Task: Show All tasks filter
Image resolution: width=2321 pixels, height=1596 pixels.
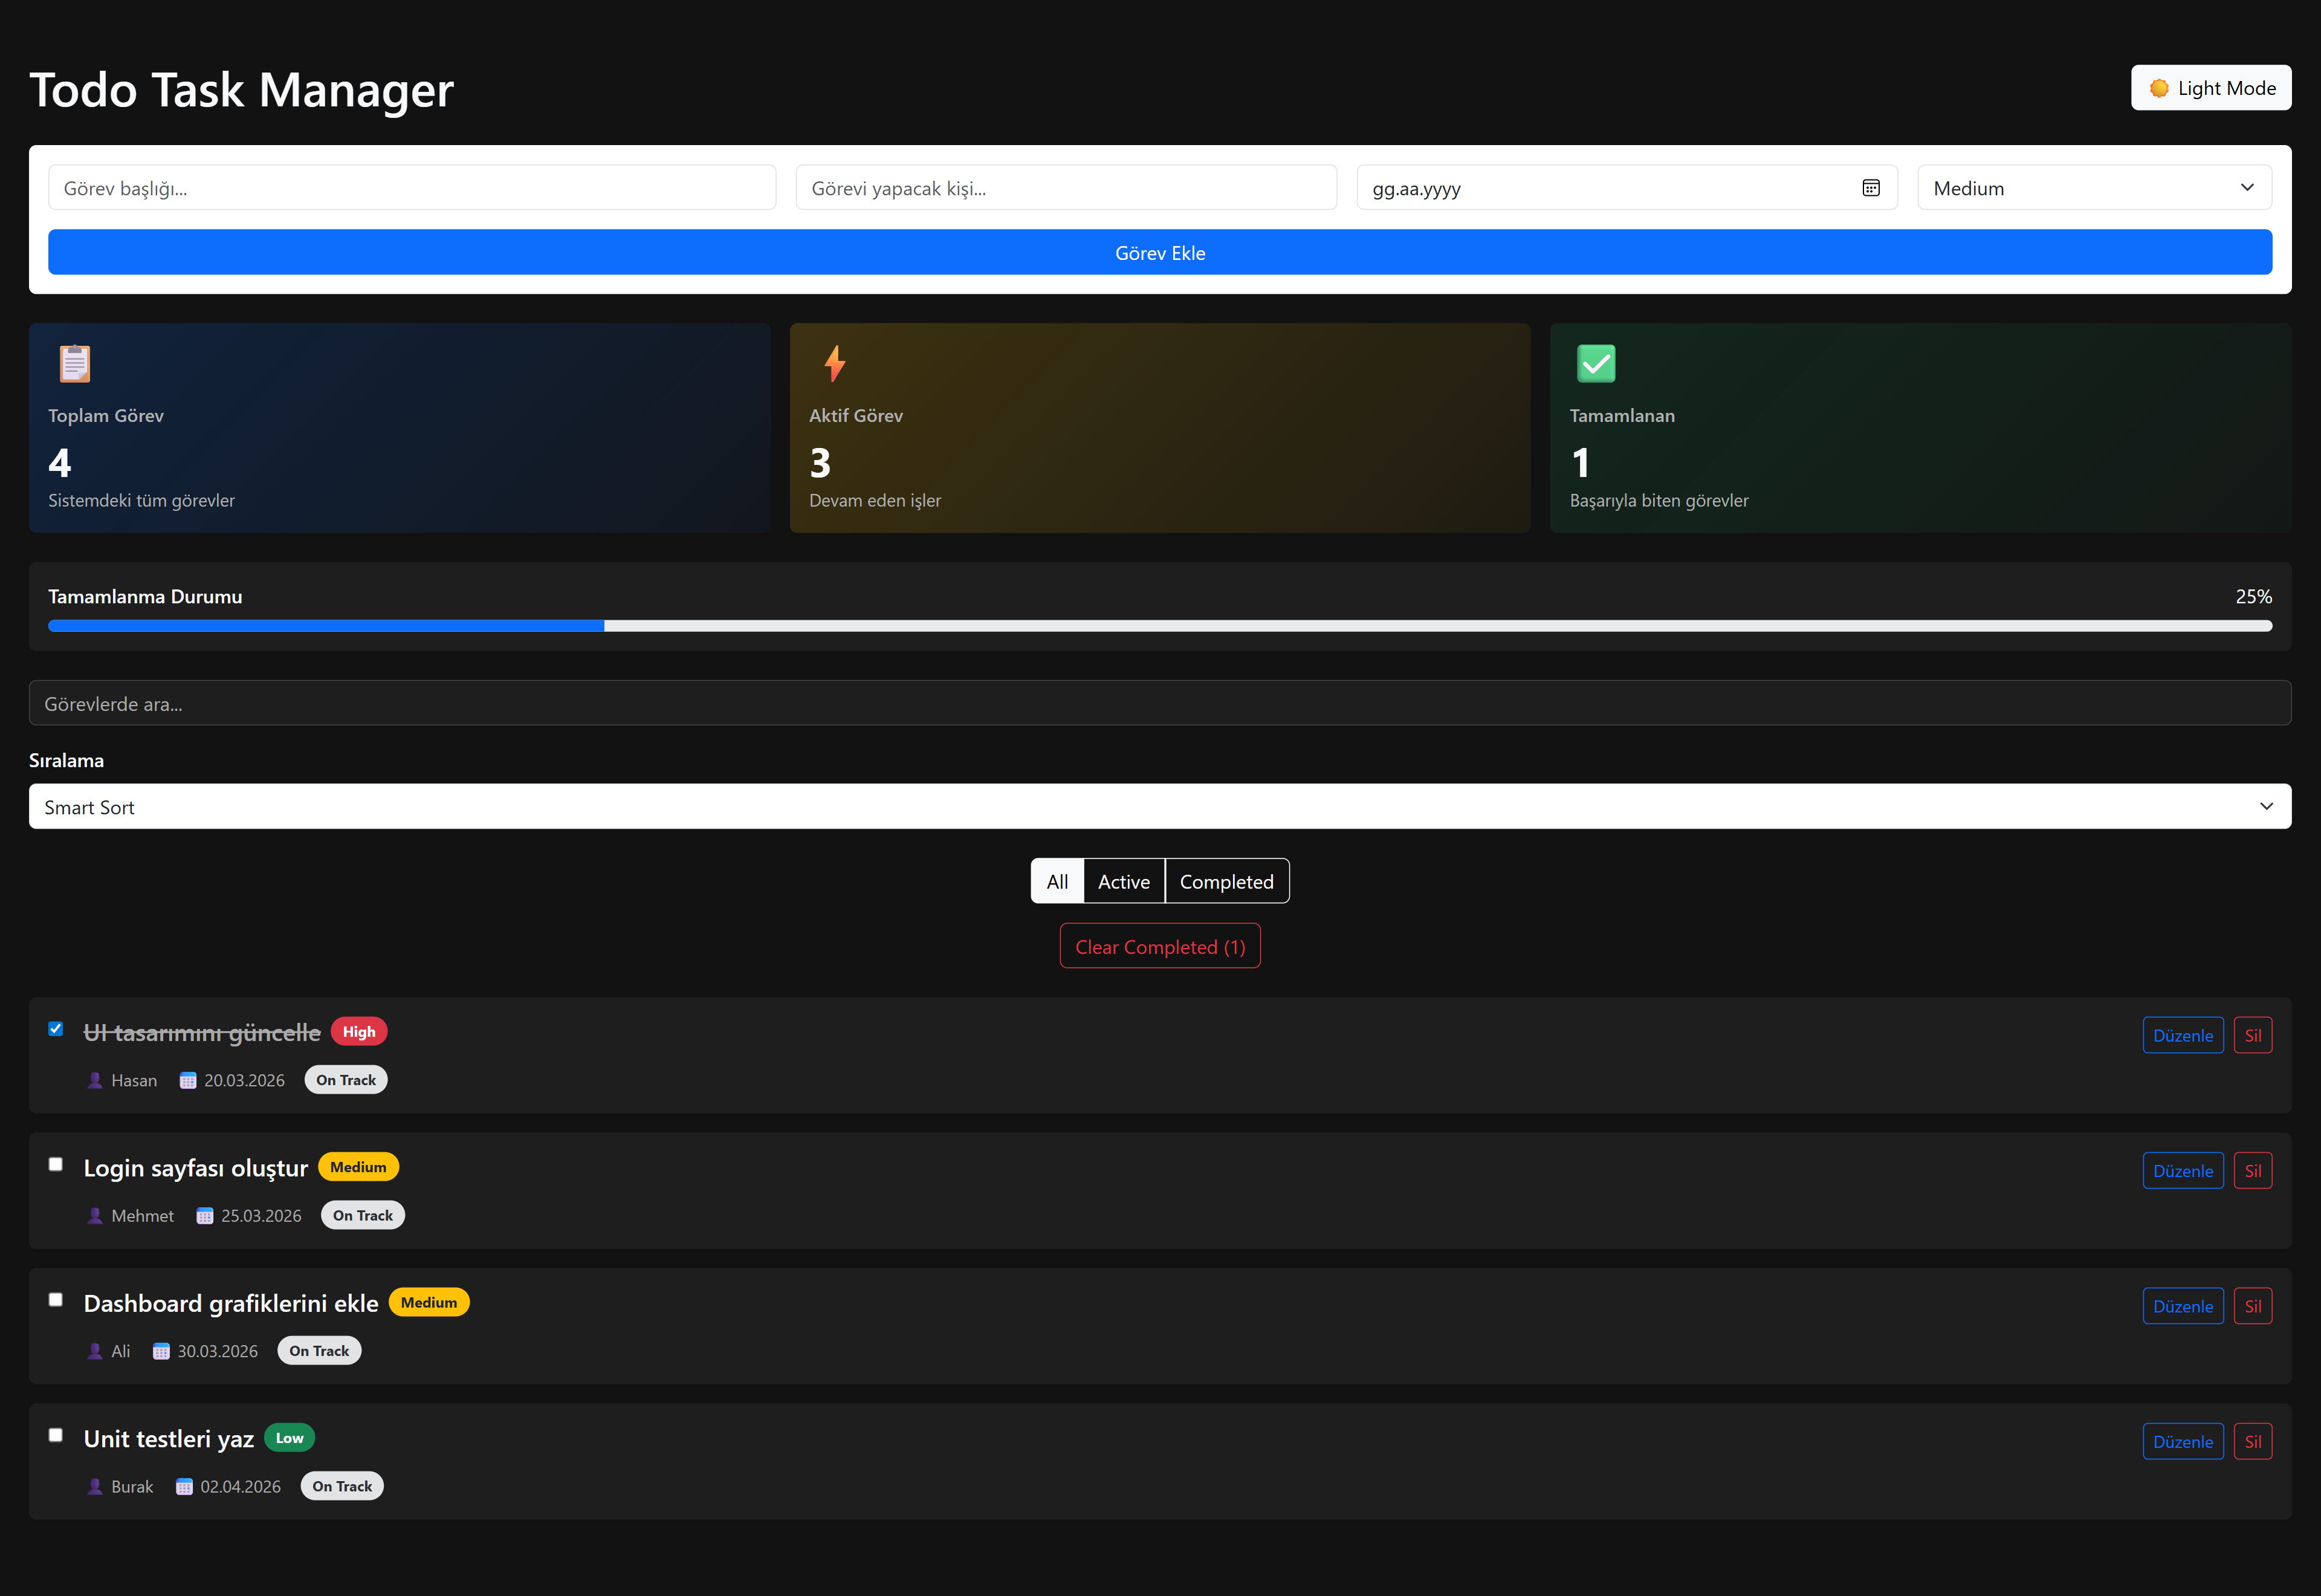Action: (1057, 881)
